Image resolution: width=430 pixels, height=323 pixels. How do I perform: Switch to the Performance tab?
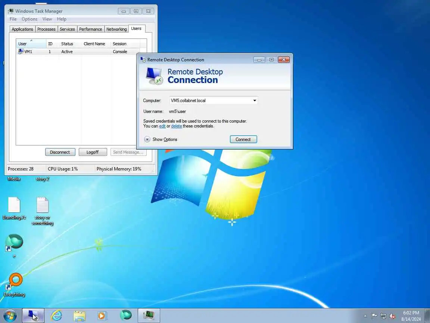90,29
